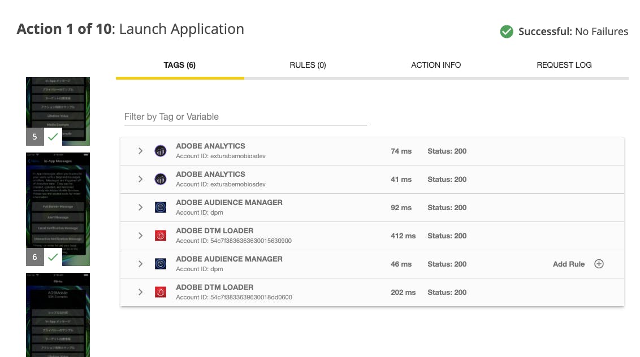
Task: Click the Successful: No Failures text
Action: [x=573, y=32]
